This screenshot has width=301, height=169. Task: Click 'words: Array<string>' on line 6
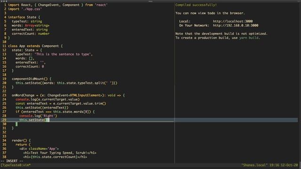coord(31,25)
